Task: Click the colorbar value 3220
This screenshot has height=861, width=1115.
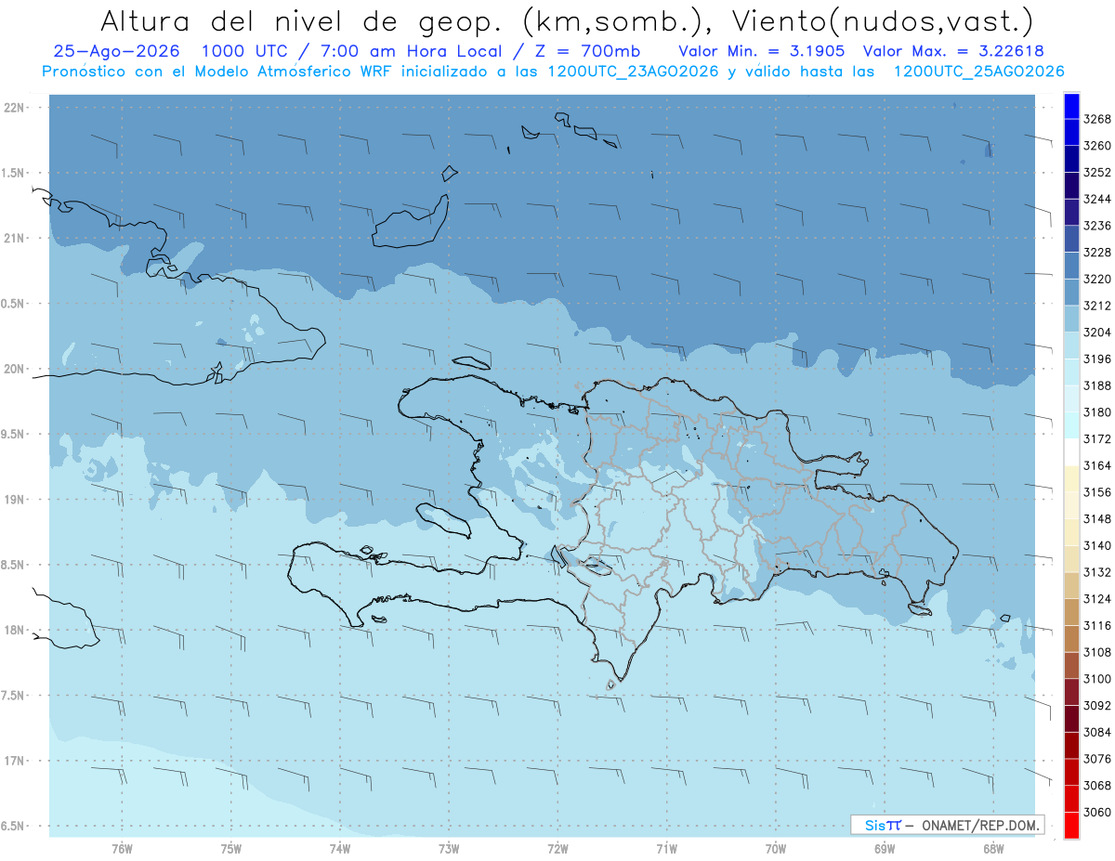Action: [x=1096, y=279]
